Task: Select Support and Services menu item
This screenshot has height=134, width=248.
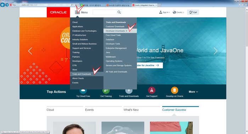Action: click(81, 48)
